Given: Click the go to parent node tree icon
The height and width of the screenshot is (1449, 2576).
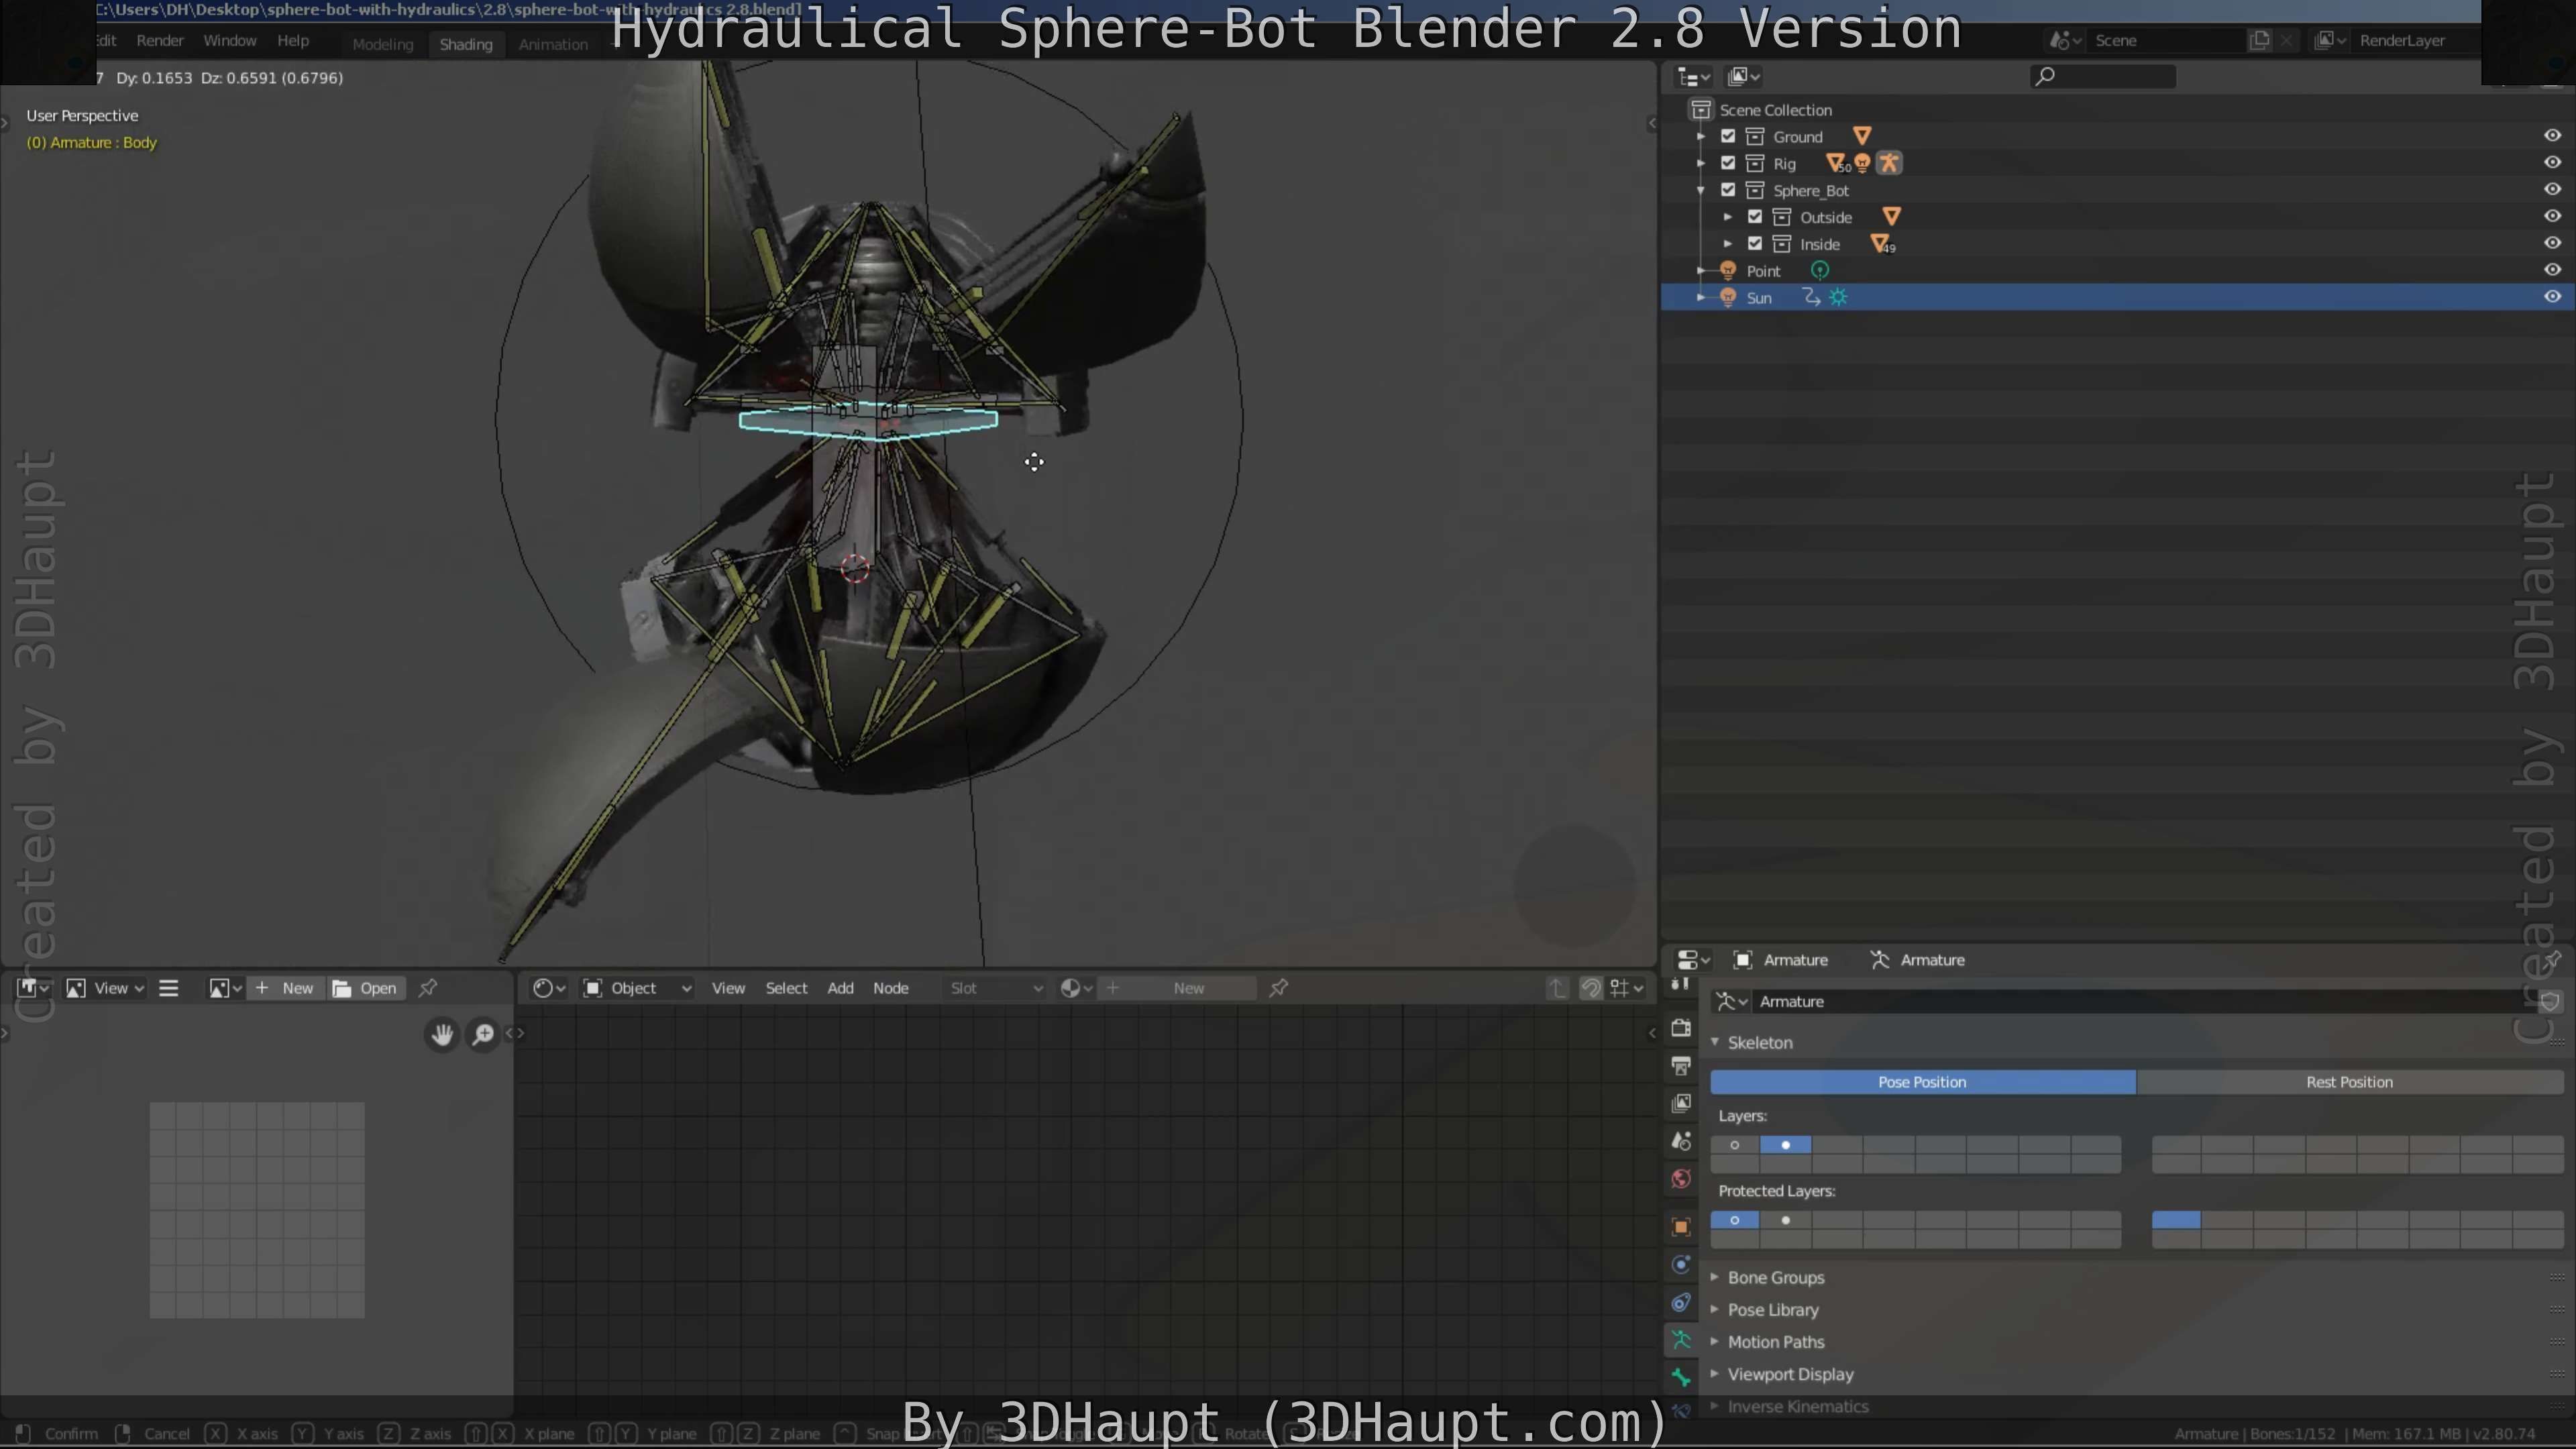Looking at the screenshot, I should 1558,988.
